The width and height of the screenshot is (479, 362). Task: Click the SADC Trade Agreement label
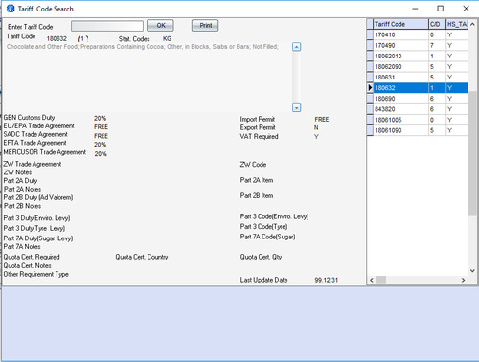[x=35, y=134]
